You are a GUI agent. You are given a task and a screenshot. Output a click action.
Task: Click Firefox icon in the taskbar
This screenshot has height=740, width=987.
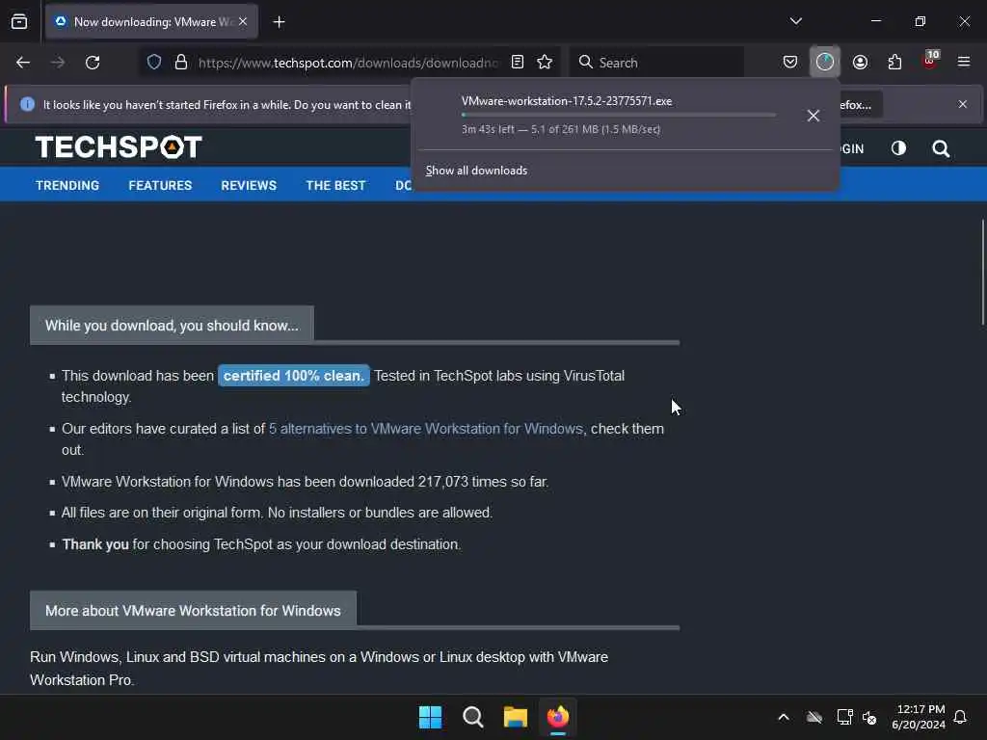(558, 717)
